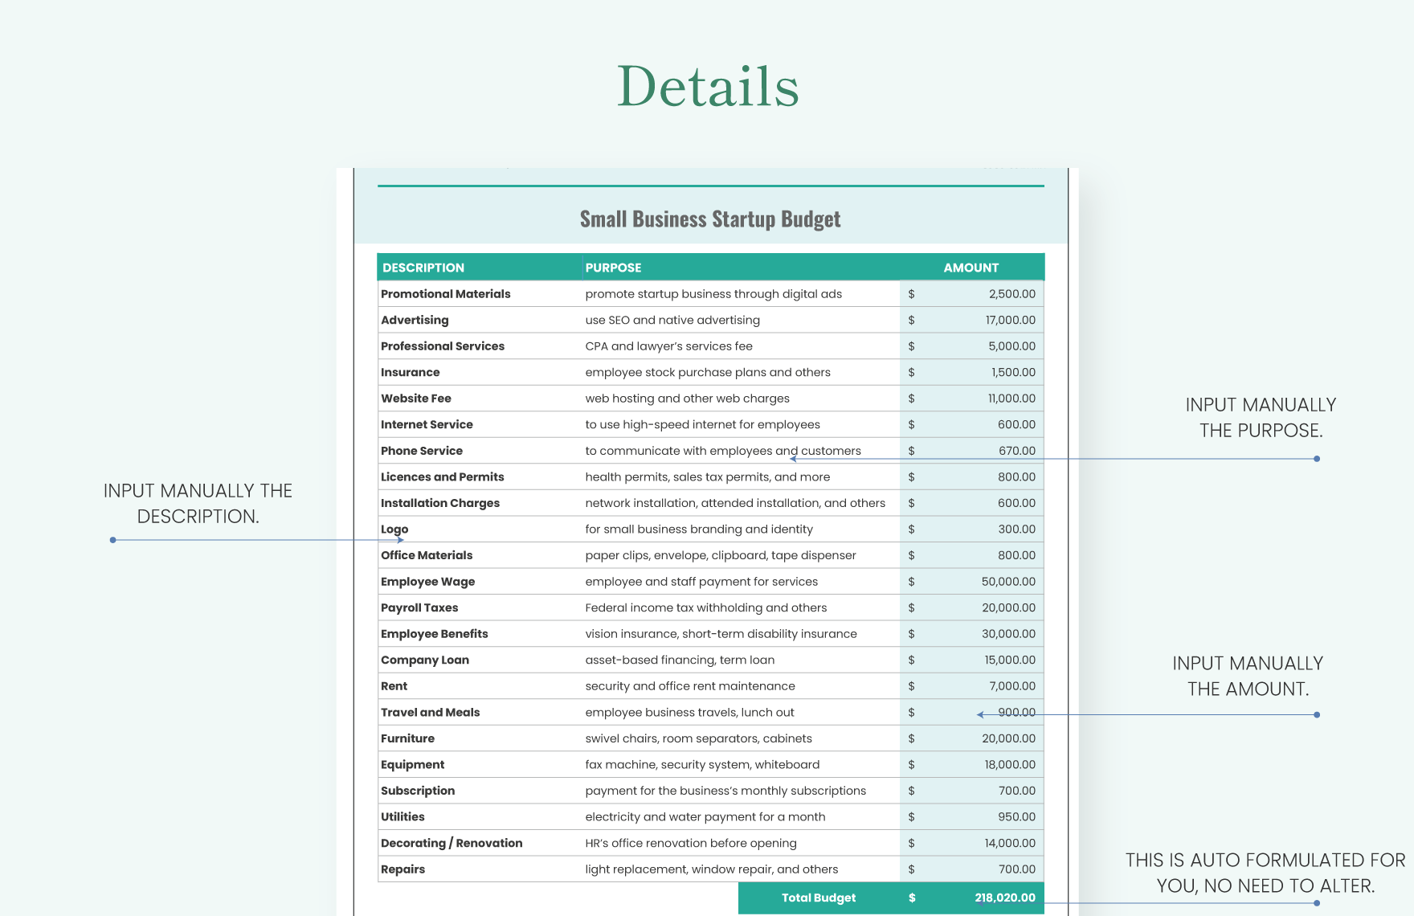Viewport: 1414px width, 916px height.
Task: Click the 'Total Budget' label
Action: coord(819,898)
